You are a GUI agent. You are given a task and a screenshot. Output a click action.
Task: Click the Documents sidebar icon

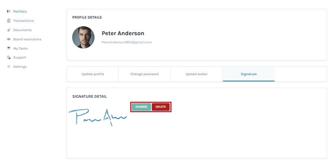click(9, 30)
